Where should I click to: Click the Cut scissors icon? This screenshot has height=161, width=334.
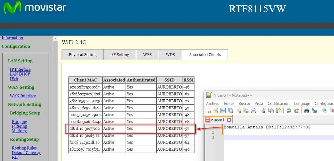263,111
